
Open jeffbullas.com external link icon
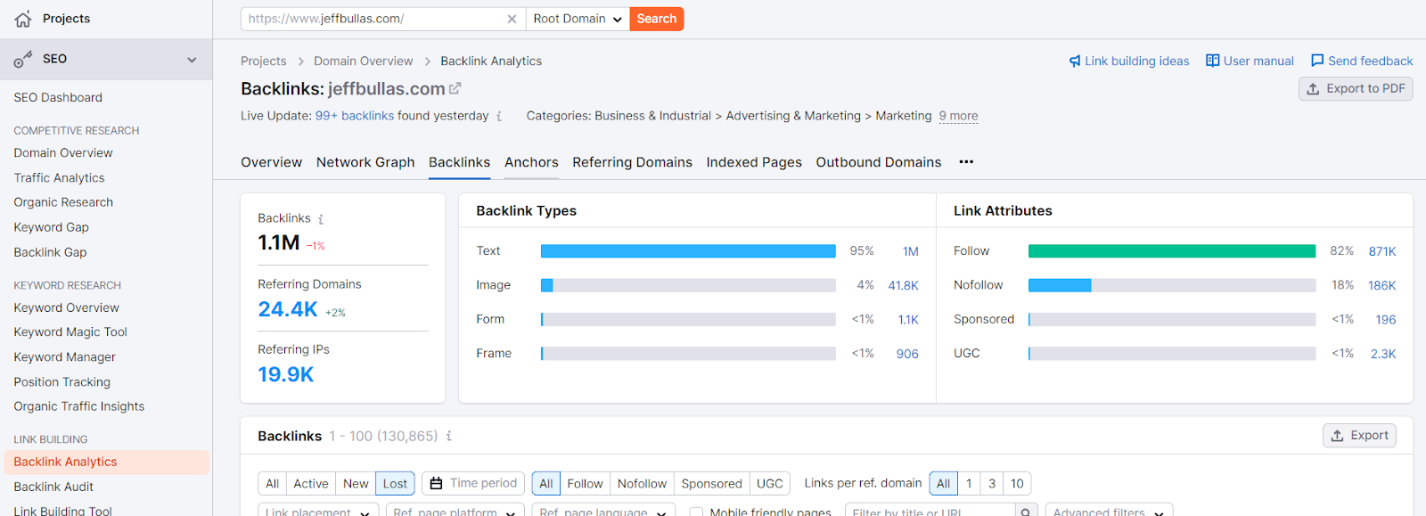coord(455,88)
